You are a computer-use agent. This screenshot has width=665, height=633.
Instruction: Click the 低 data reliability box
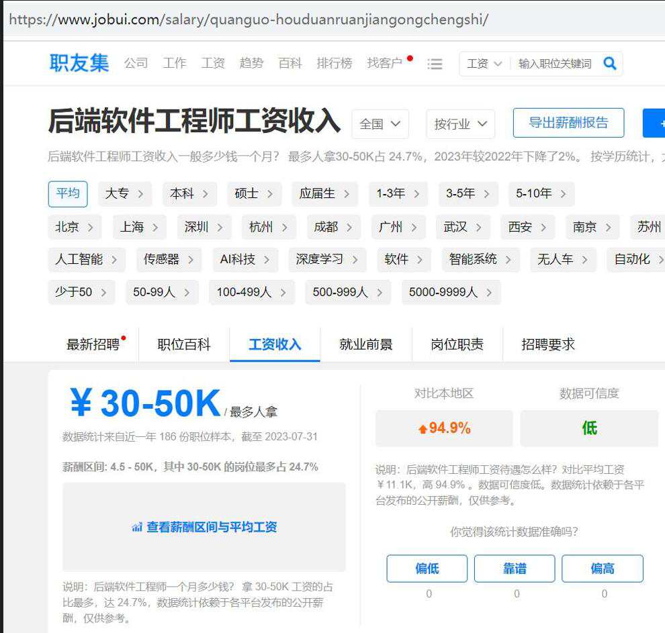590,428
